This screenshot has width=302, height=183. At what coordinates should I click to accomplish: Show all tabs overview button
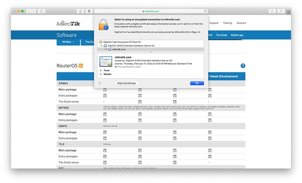281,11
